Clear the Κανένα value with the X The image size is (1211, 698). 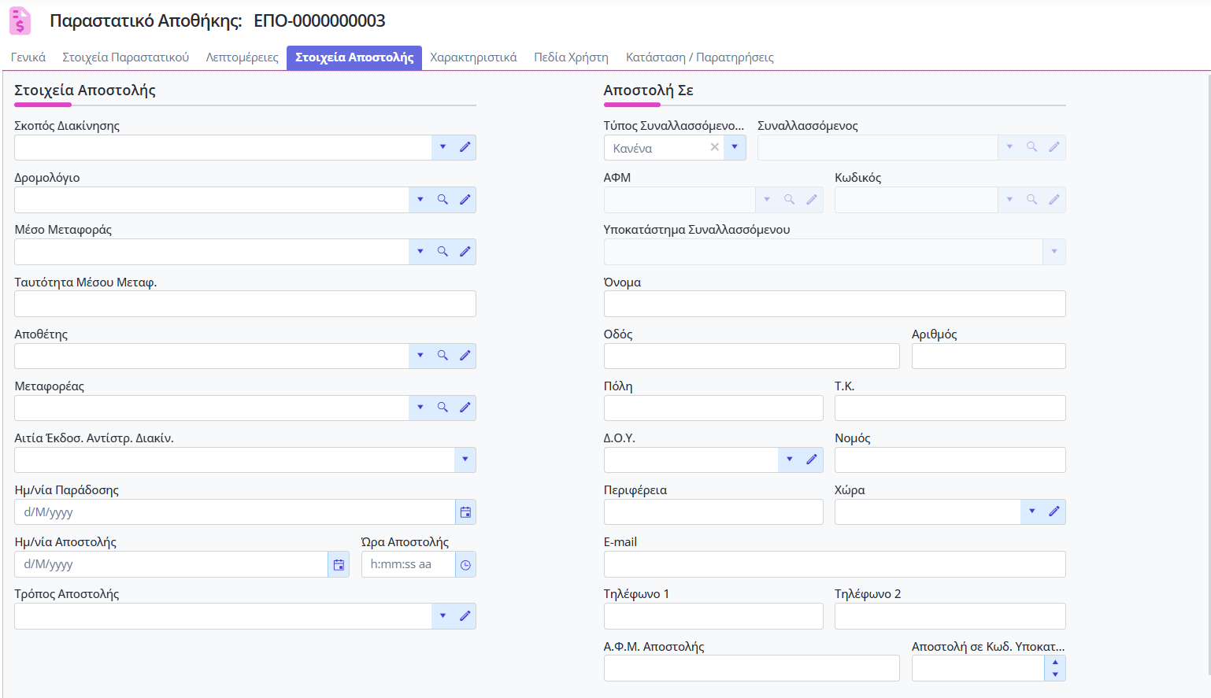pos(714,147)
